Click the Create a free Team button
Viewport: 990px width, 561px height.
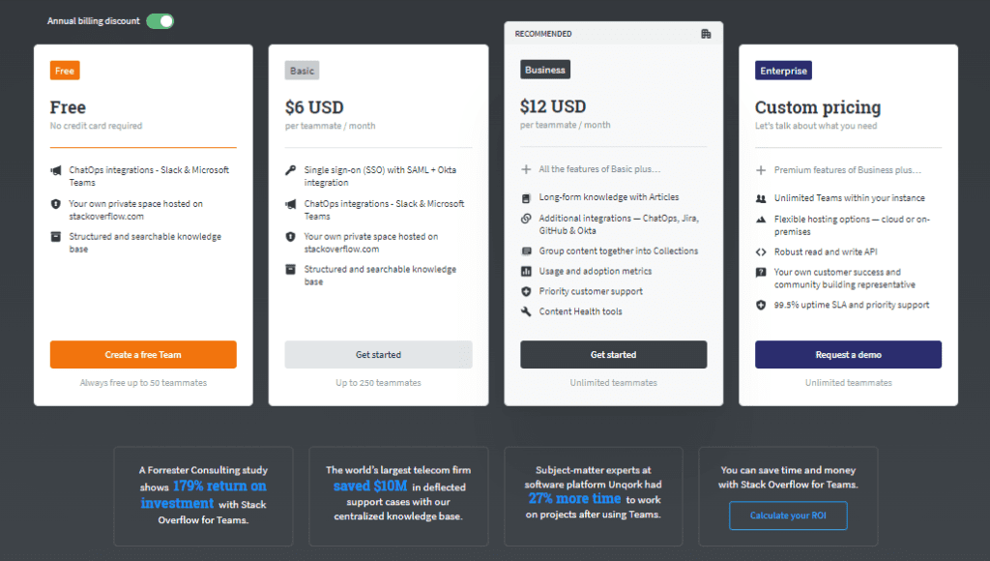[143, 354]
